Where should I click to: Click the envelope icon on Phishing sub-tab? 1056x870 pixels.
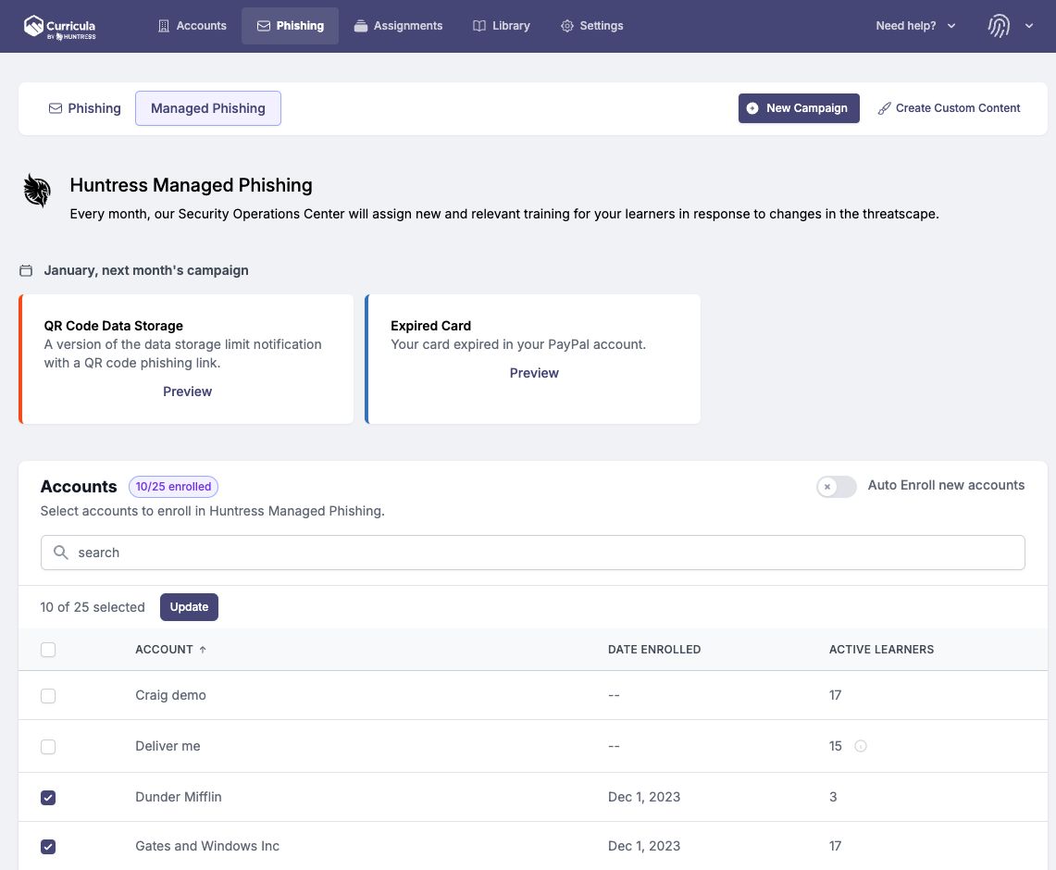[56, 108]
